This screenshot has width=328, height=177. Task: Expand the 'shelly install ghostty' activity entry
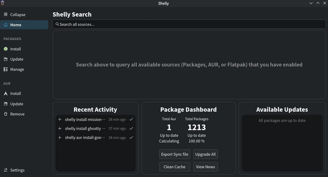click(x=60, y=128)
